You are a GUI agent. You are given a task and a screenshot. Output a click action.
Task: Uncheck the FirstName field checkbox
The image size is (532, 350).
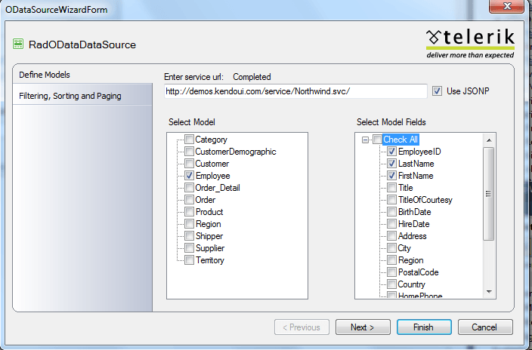click(x=391, y=176)
